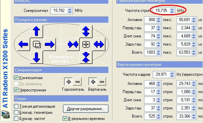203x123 pixels.
Task: Move the screen down with the blue down arrow
Action: [37, 57]
